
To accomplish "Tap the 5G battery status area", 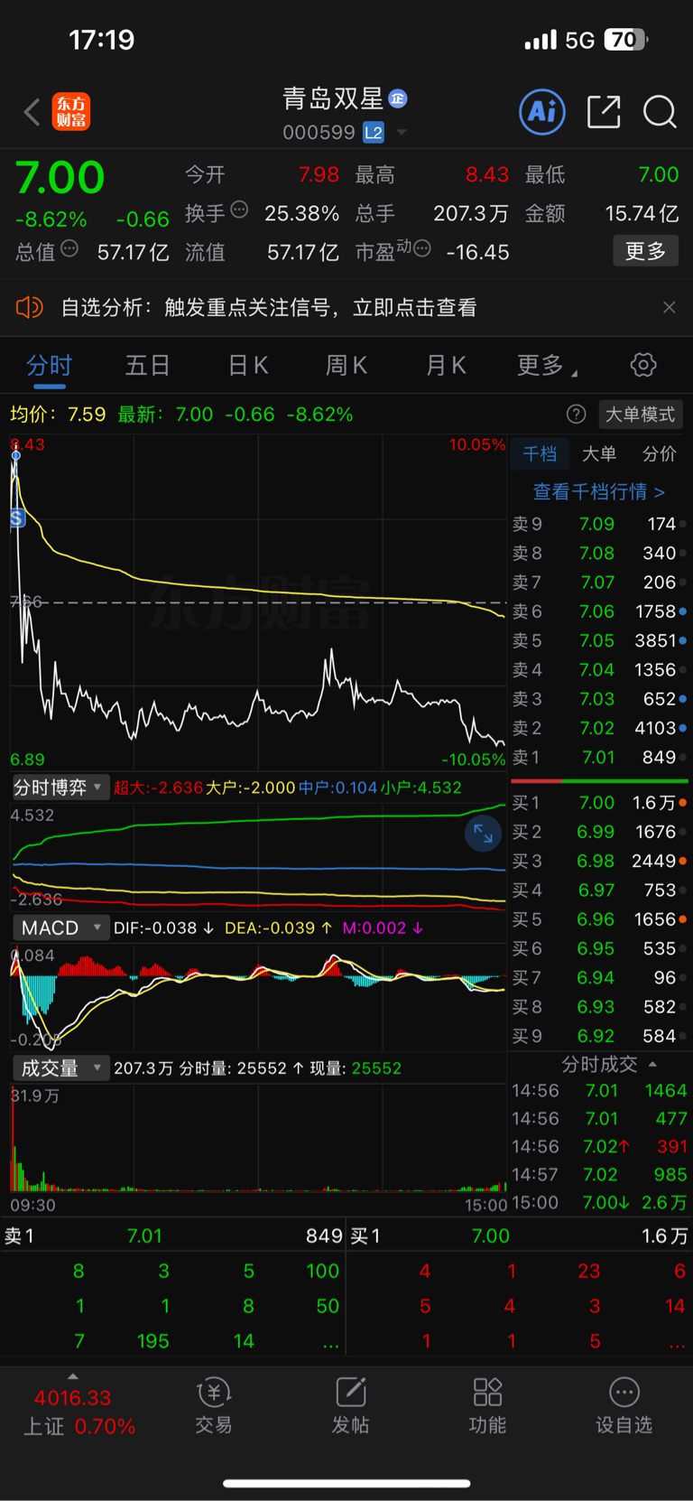I will [587, 40].
